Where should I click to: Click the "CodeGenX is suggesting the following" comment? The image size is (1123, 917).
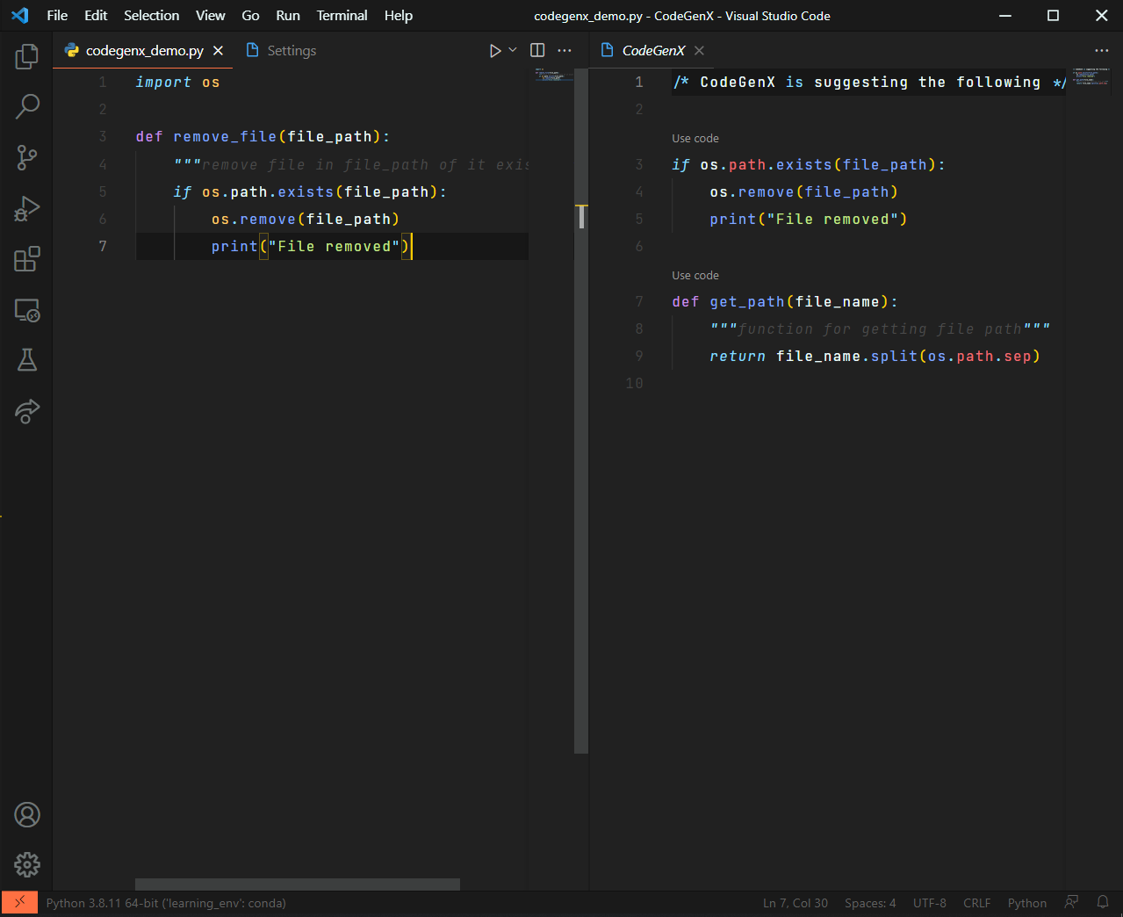870,83
